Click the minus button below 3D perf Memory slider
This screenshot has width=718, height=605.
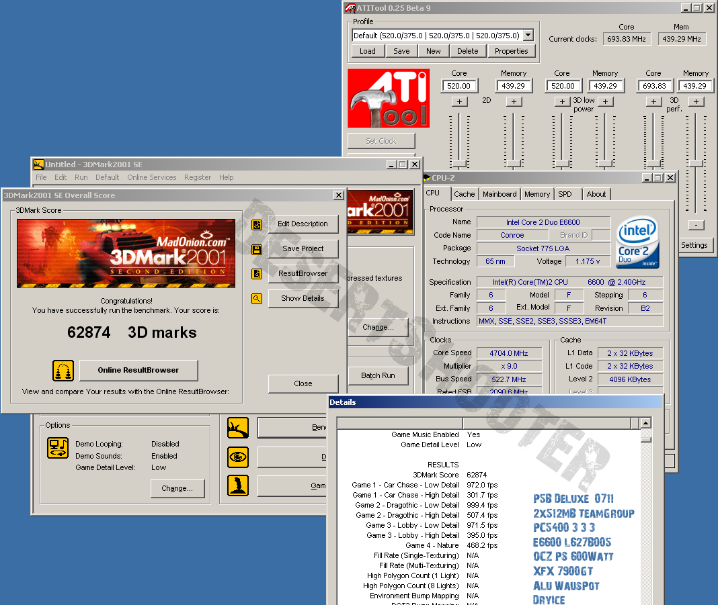[696, 224]
